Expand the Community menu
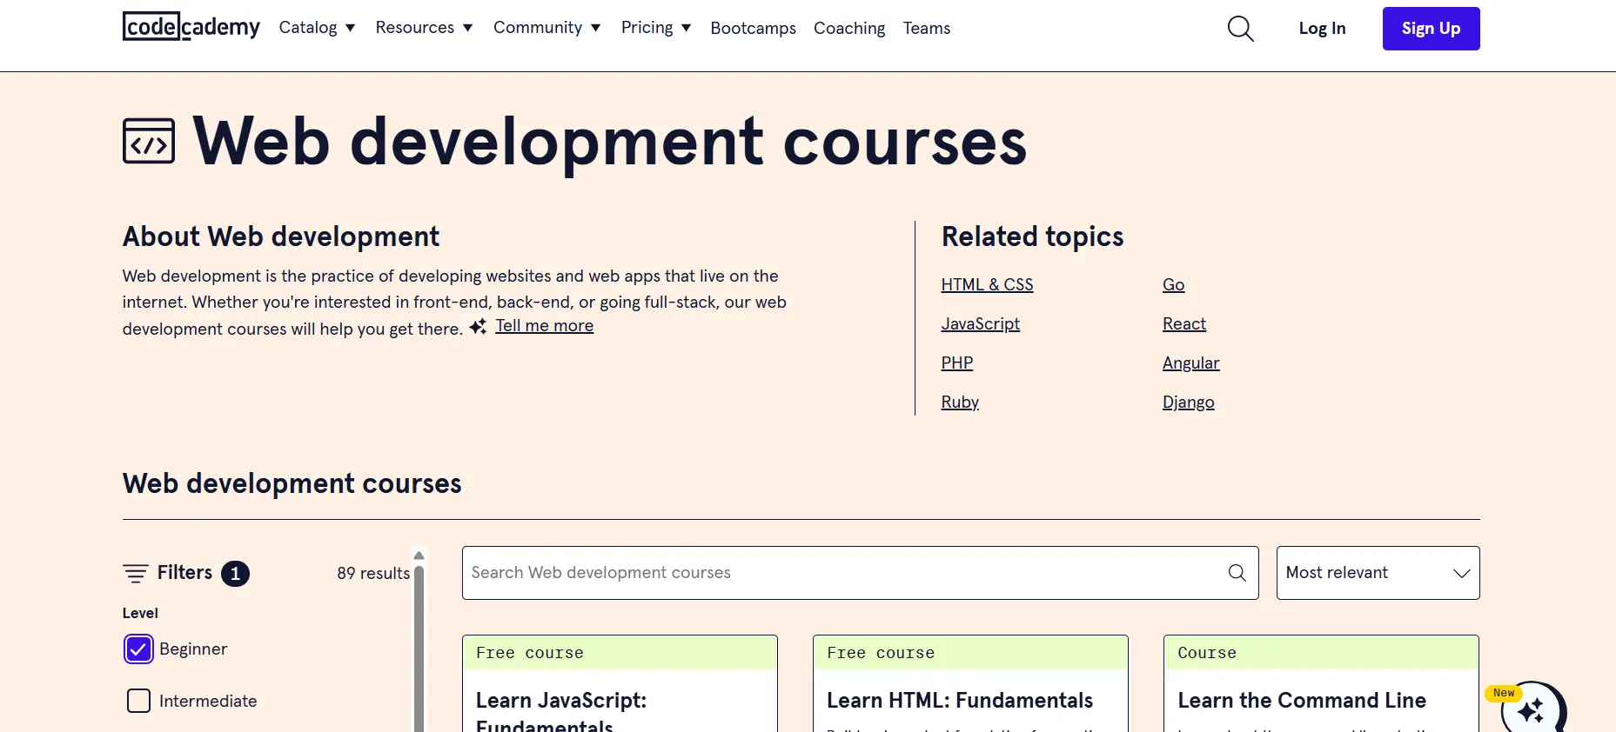The image size is (1616, 732). click(x=546, y=28)
